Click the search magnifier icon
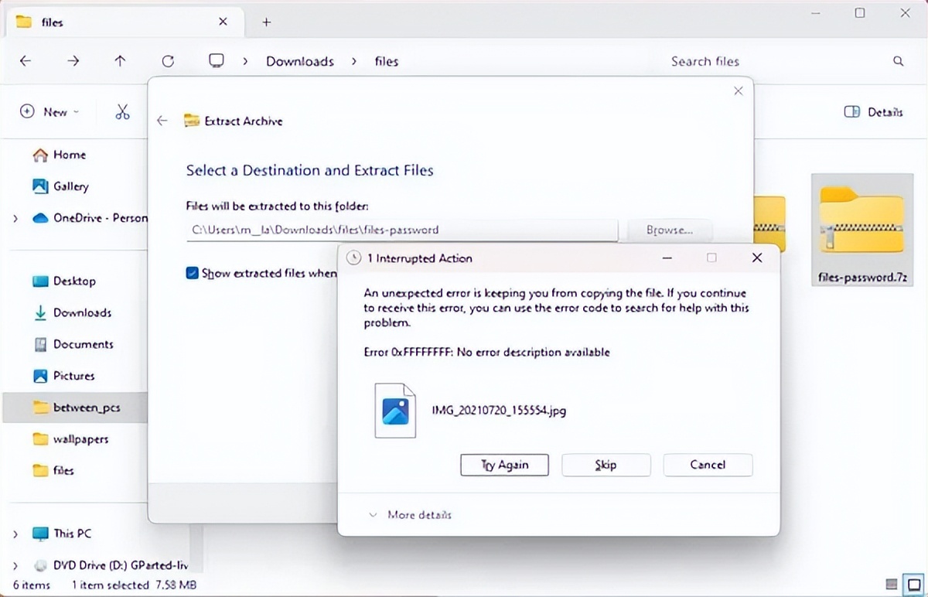 896,60
